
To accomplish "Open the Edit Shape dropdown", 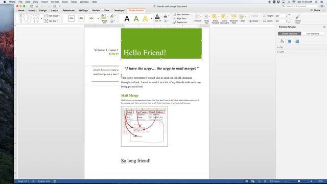I will [52, 16].
